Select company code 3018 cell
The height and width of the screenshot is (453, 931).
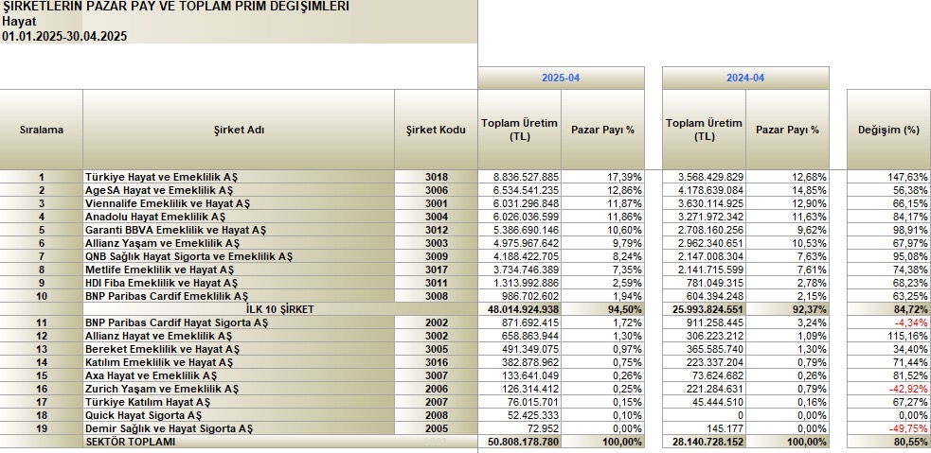click(436, 177)
